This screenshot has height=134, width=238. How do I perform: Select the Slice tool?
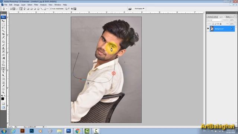(x=3, y=38)
